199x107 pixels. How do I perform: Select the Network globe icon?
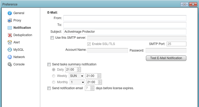[x=10, y=57]
